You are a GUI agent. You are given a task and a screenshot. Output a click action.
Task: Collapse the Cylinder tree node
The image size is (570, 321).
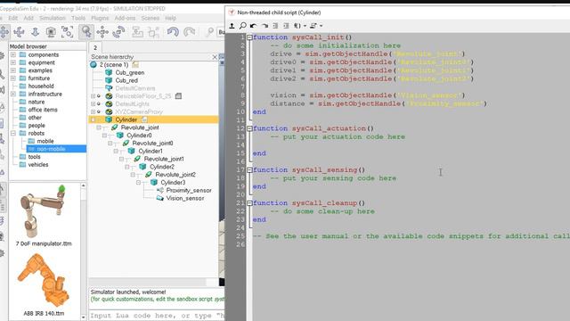(93, 119)
